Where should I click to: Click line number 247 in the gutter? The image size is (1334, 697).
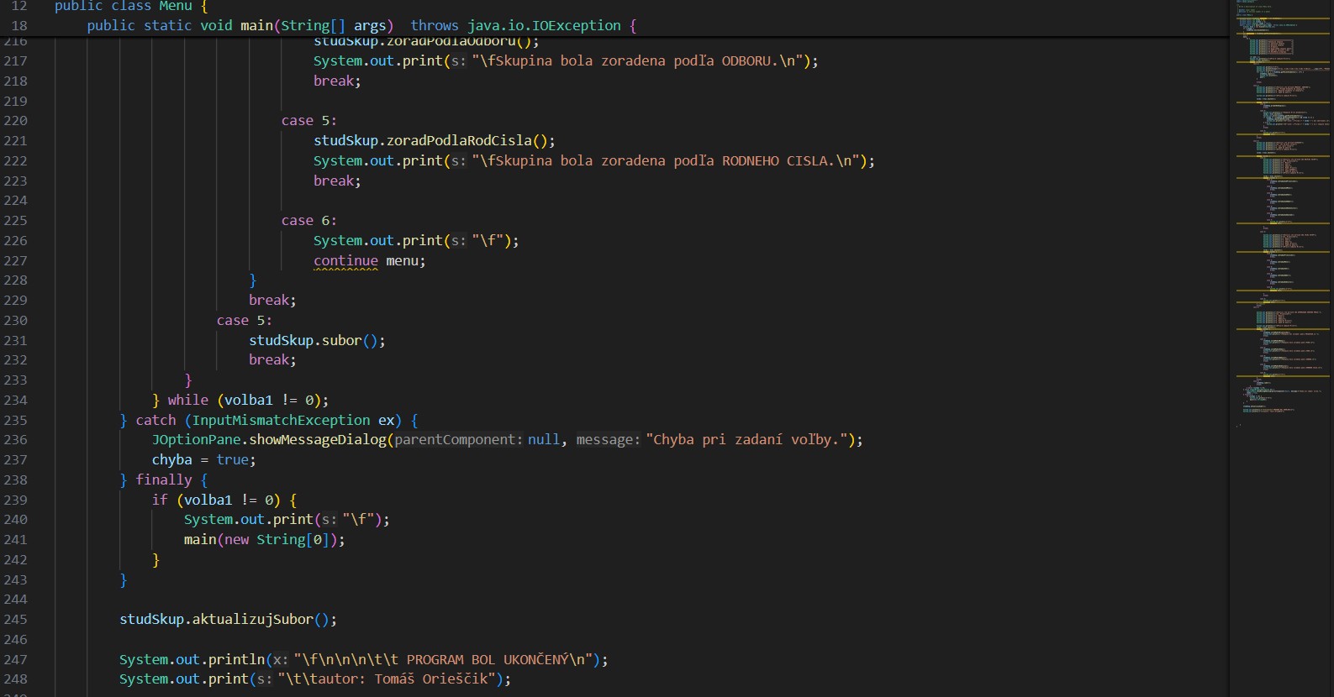tap(16, 660)
